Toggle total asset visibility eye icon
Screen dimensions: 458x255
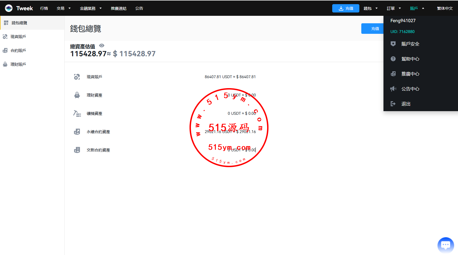pyautogui.click(x=102, y=46)
